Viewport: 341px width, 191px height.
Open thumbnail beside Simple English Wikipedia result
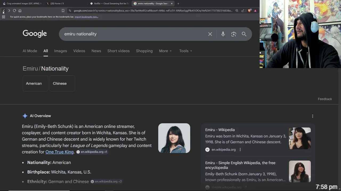pyautogui.click(x=300, y=171)
